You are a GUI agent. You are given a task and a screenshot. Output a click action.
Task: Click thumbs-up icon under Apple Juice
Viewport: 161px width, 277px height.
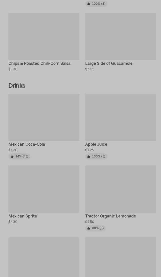point(89,156)
